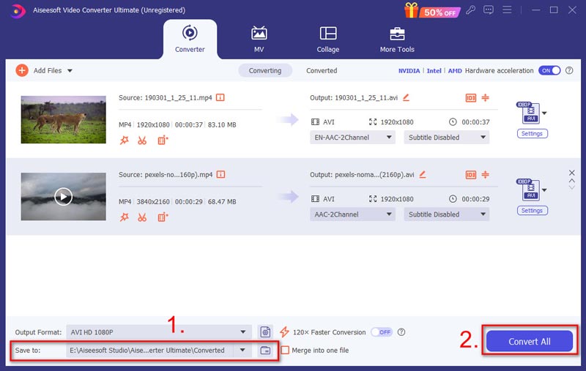This screenshot has height=371, width=586.
Task: Rename output 190301_1_25_11.avi with the pencil icon
Action: pyautogui.click(x=406, y=97)
